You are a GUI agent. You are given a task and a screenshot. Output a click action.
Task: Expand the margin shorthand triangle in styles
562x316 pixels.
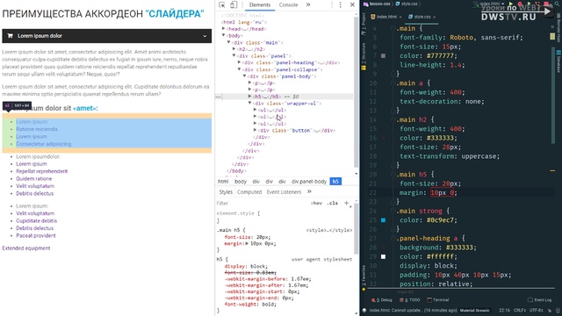[x=247, y=244]
